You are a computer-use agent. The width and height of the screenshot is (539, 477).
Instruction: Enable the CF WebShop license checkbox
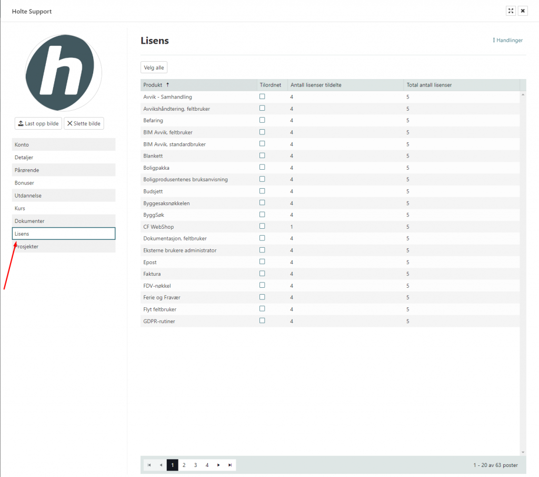click(x=262, y=226)
